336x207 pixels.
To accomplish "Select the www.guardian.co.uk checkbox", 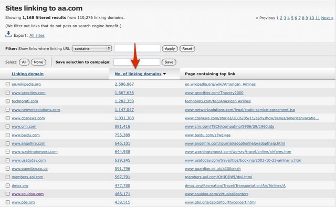I will (8, 169).
